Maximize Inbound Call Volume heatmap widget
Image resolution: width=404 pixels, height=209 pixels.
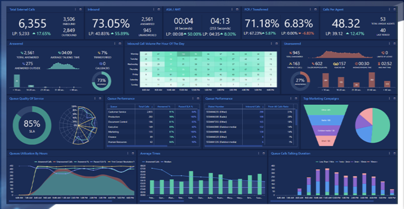277,43
